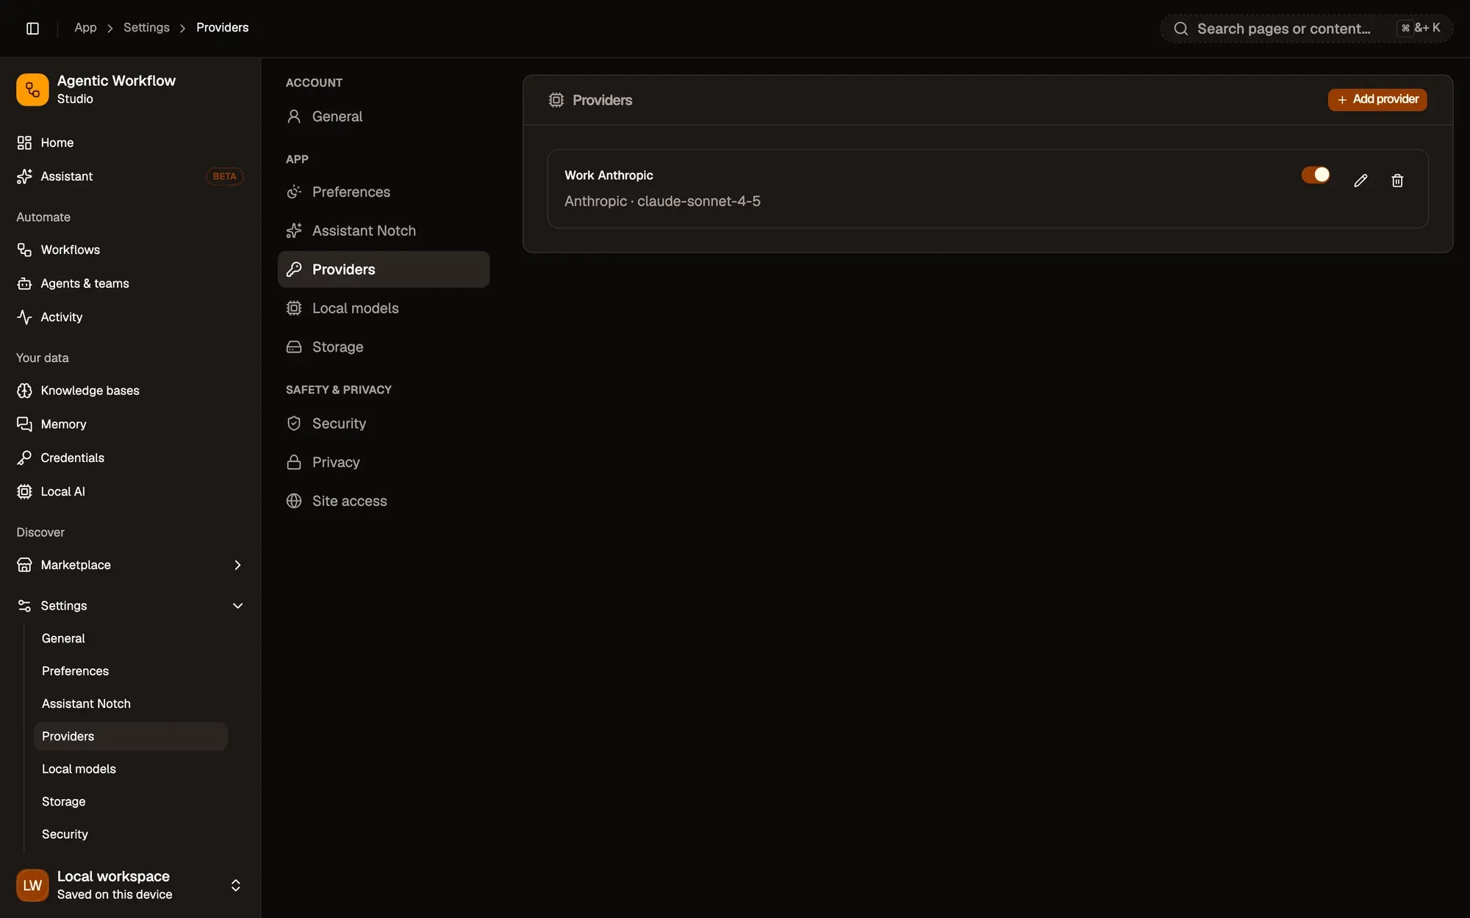Click the Work Anthropic provider name

[609, 176]
